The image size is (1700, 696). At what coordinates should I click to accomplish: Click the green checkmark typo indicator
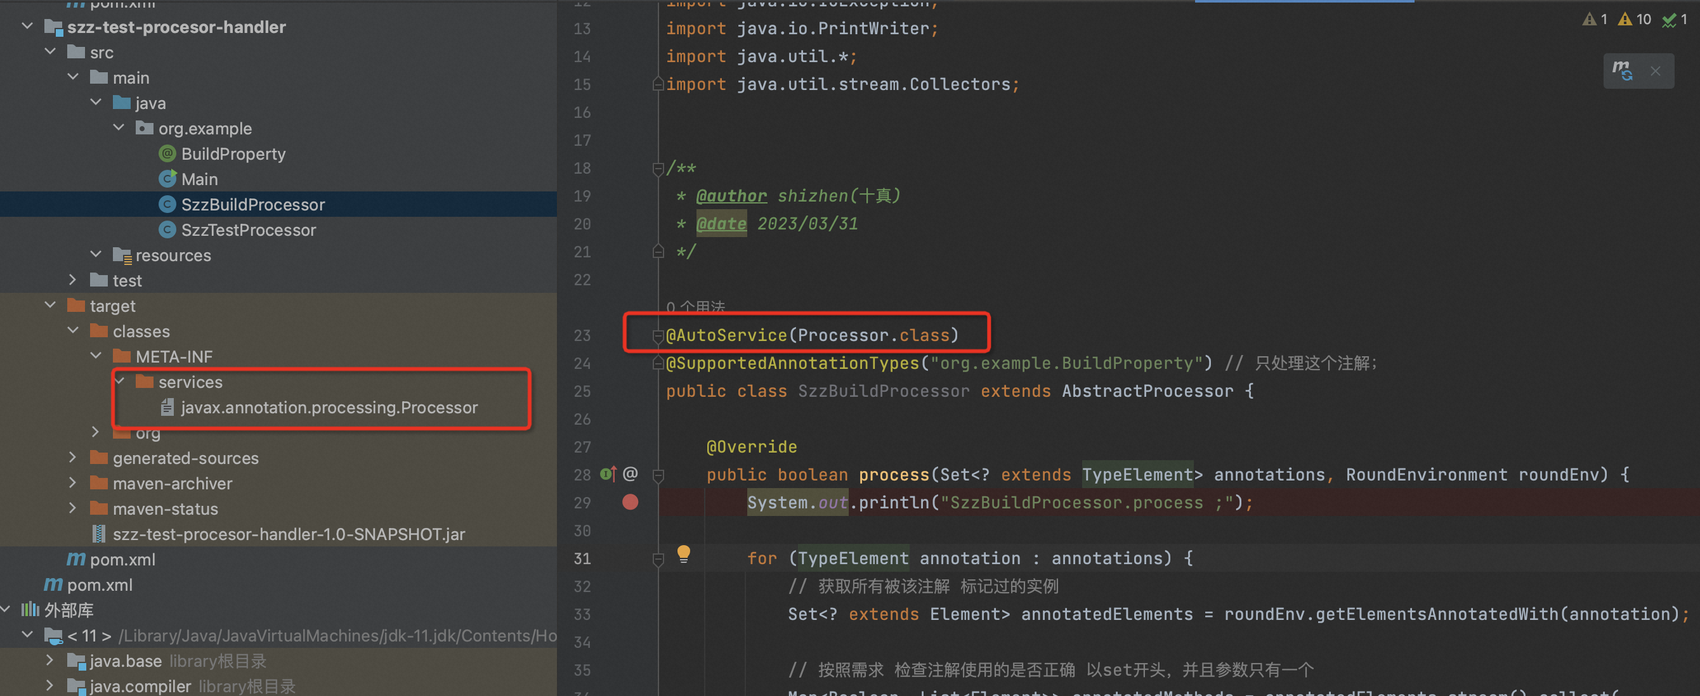coord(1673,19)
